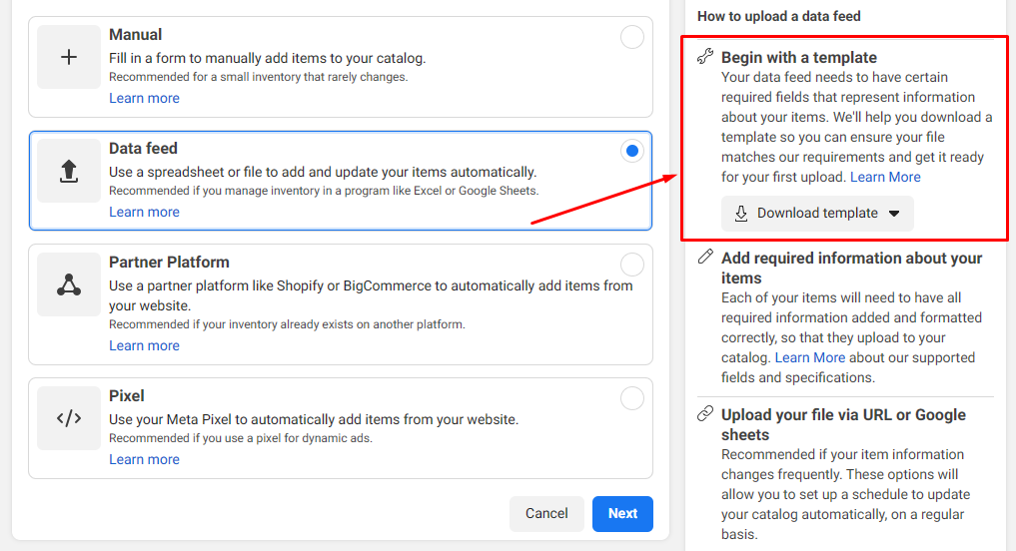The height and width of the screenshot is (551, 1016).
Task: Click the Pixel code brackets icon
Action: (x=69, y=418)
